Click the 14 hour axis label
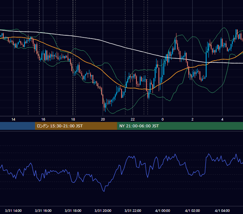 pyautogui.click(x=13, y=119)
